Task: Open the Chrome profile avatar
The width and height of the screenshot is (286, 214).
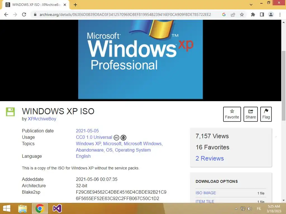Action: [x=271, y=14]
